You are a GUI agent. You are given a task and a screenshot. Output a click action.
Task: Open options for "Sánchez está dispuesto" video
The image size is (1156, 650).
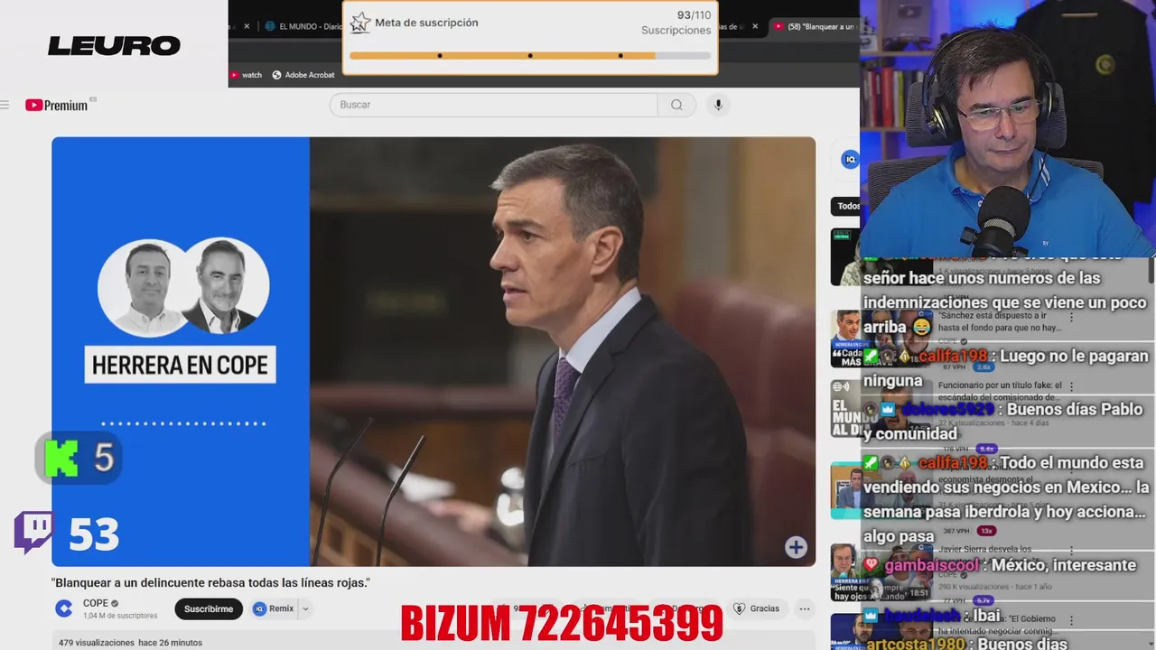pos(1072,317)
